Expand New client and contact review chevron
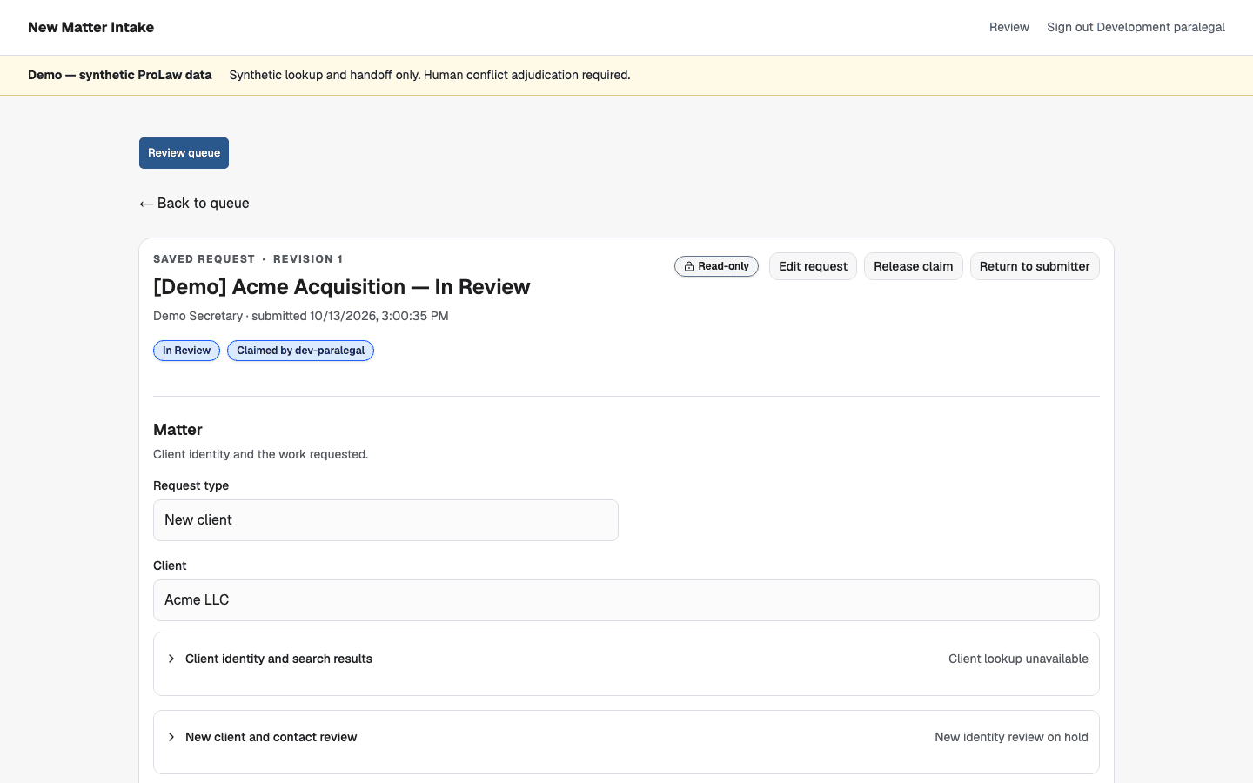This screenshot has height=783, width=1253. tap(171, 737)
